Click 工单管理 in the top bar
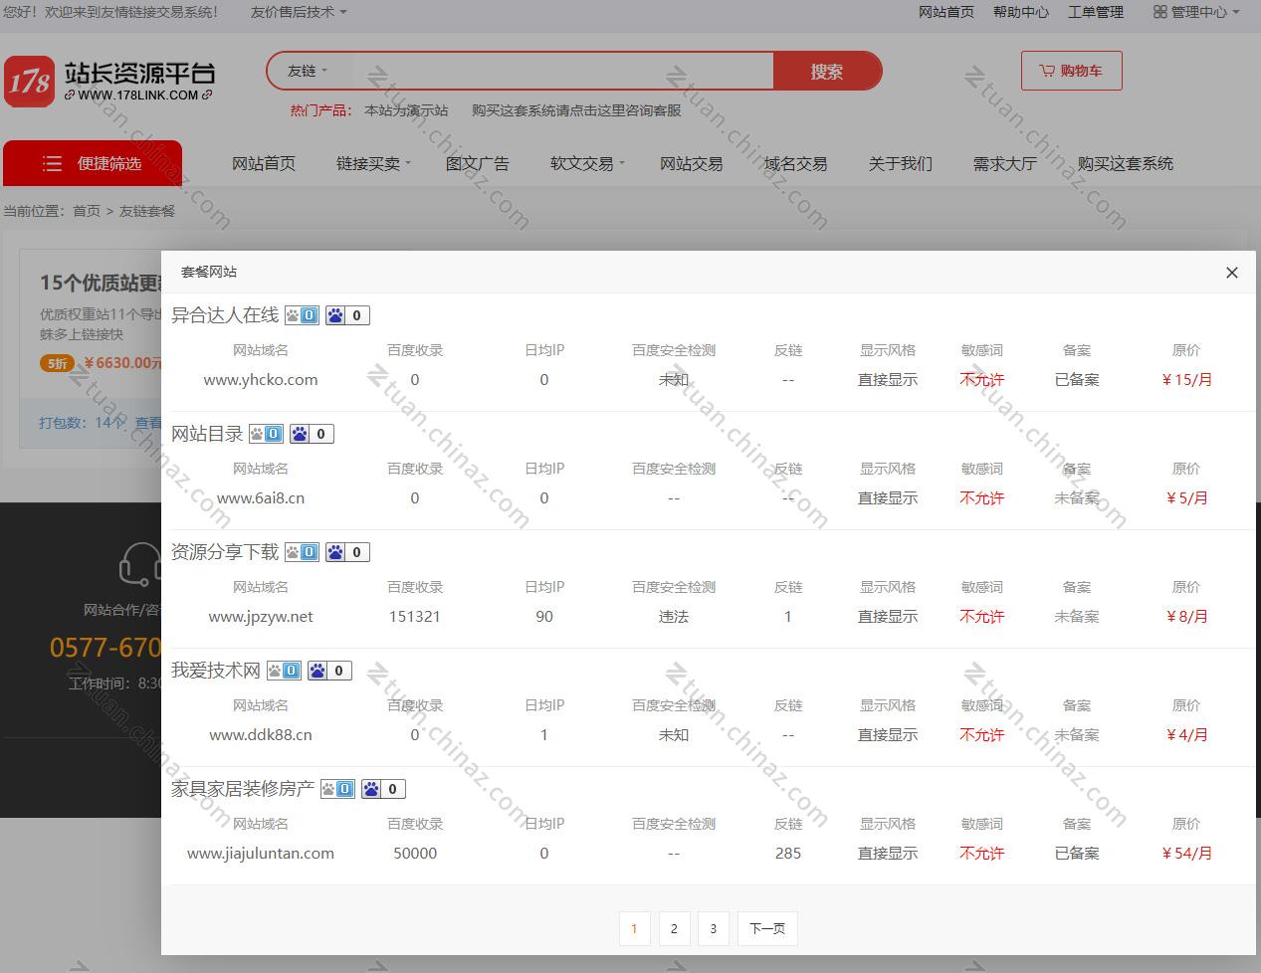The image size is (1261, 973). (1096, 12)
